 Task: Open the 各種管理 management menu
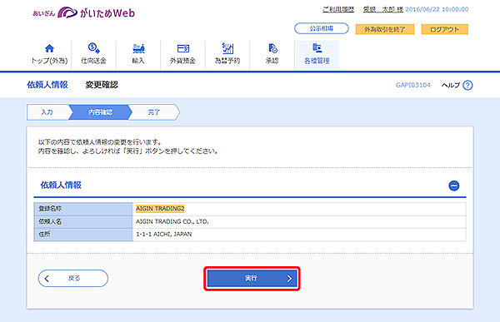tap(317, 54)
